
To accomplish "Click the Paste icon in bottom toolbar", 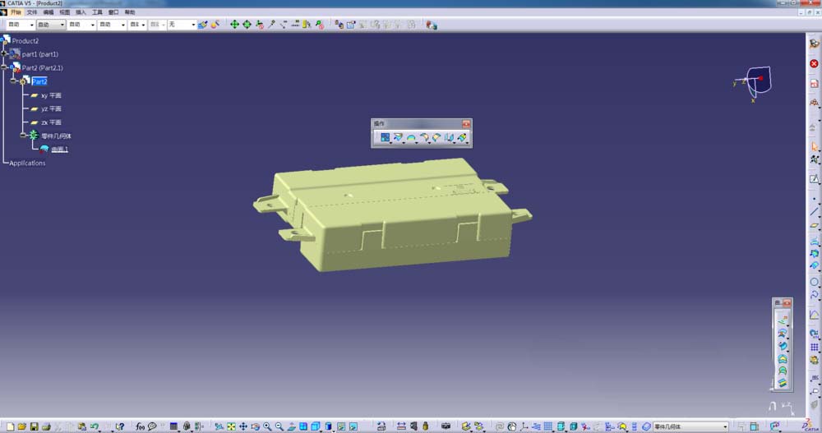I will click(x=82, y=426).
